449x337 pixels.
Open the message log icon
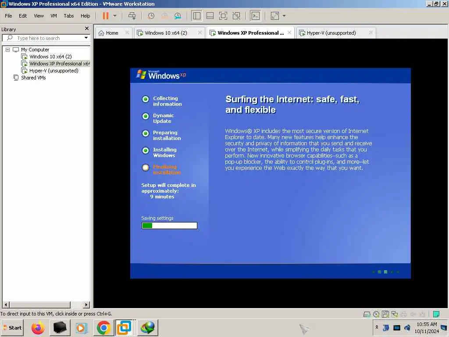tap(436, 314)
